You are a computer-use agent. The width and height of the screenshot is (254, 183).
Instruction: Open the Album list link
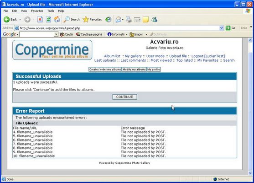[112, 56]
